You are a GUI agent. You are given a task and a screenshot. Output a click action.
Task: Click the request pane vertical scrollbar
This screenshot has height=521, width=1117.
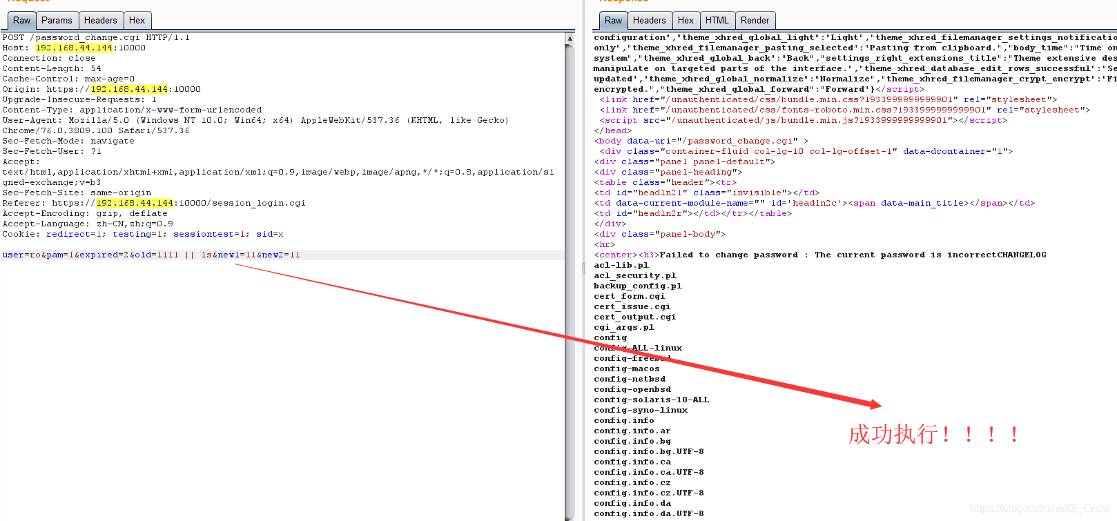(x=570, y=276)
